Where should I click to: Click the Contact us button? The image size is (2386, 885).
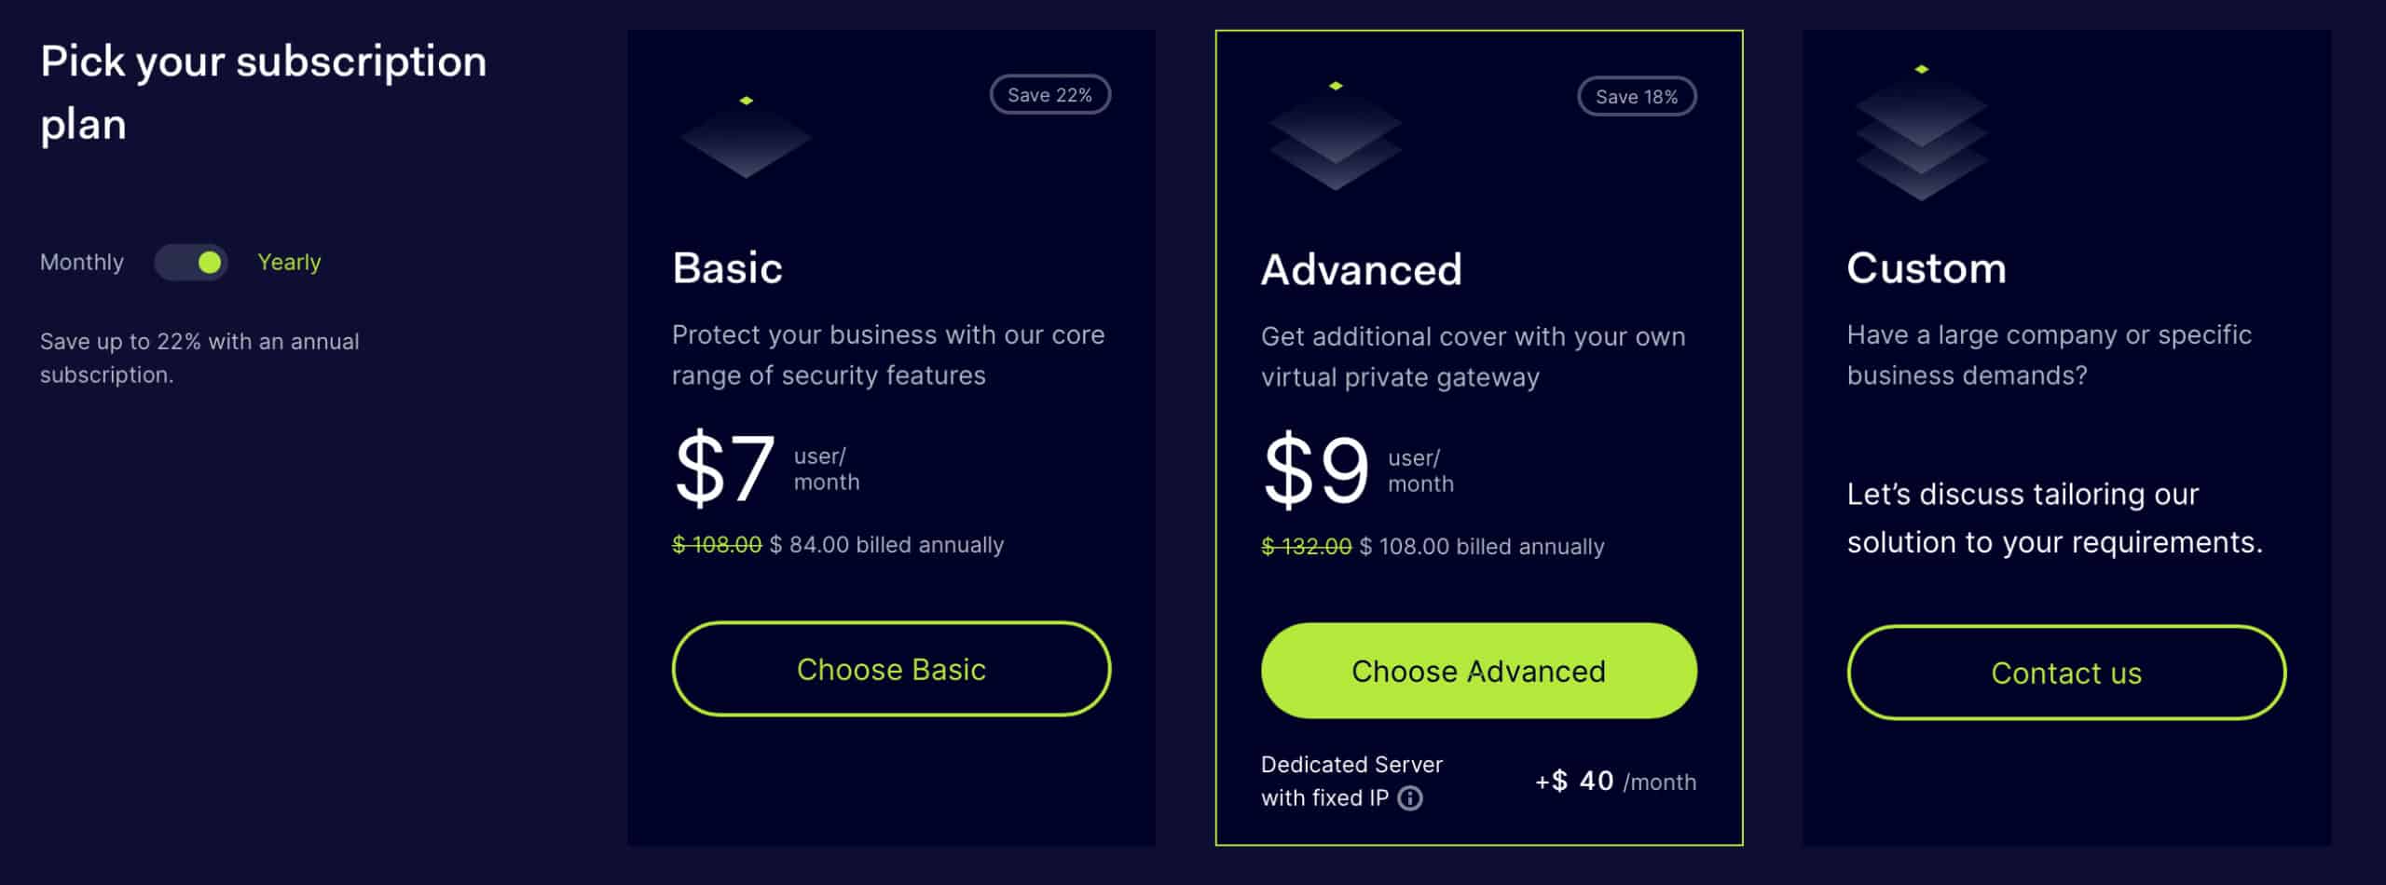coord(2066,673)
